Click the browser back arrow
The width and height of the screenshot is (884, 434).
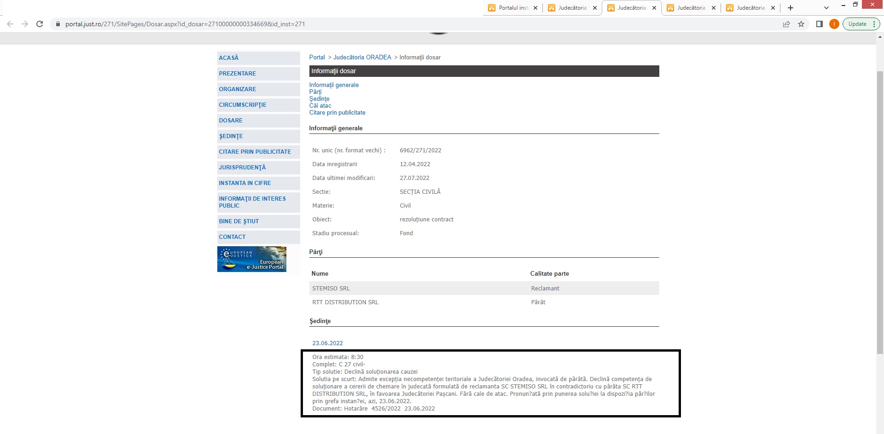[x=10, y=24]
